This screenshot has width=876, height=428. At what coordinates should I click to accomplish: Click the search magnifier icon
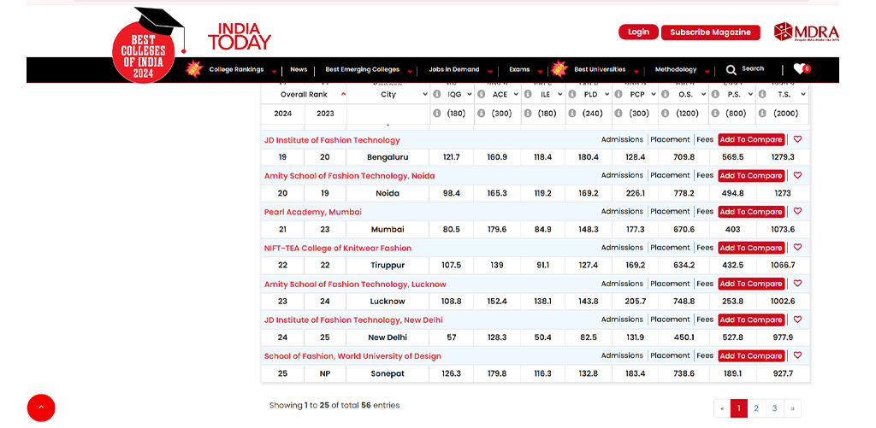pyautogui.click(x=731, y=69)
